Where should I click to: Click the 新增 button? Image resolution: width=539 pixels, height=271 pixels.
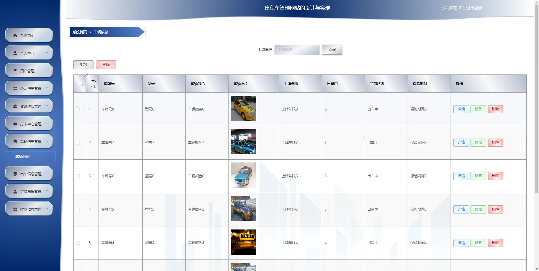83,65
